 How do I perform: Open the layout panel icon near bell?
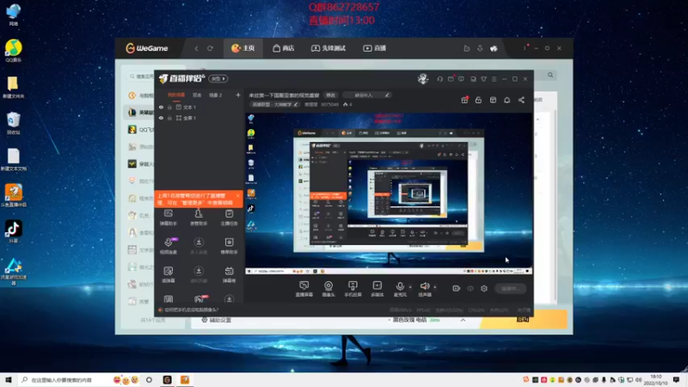click(x=493, y=100)
